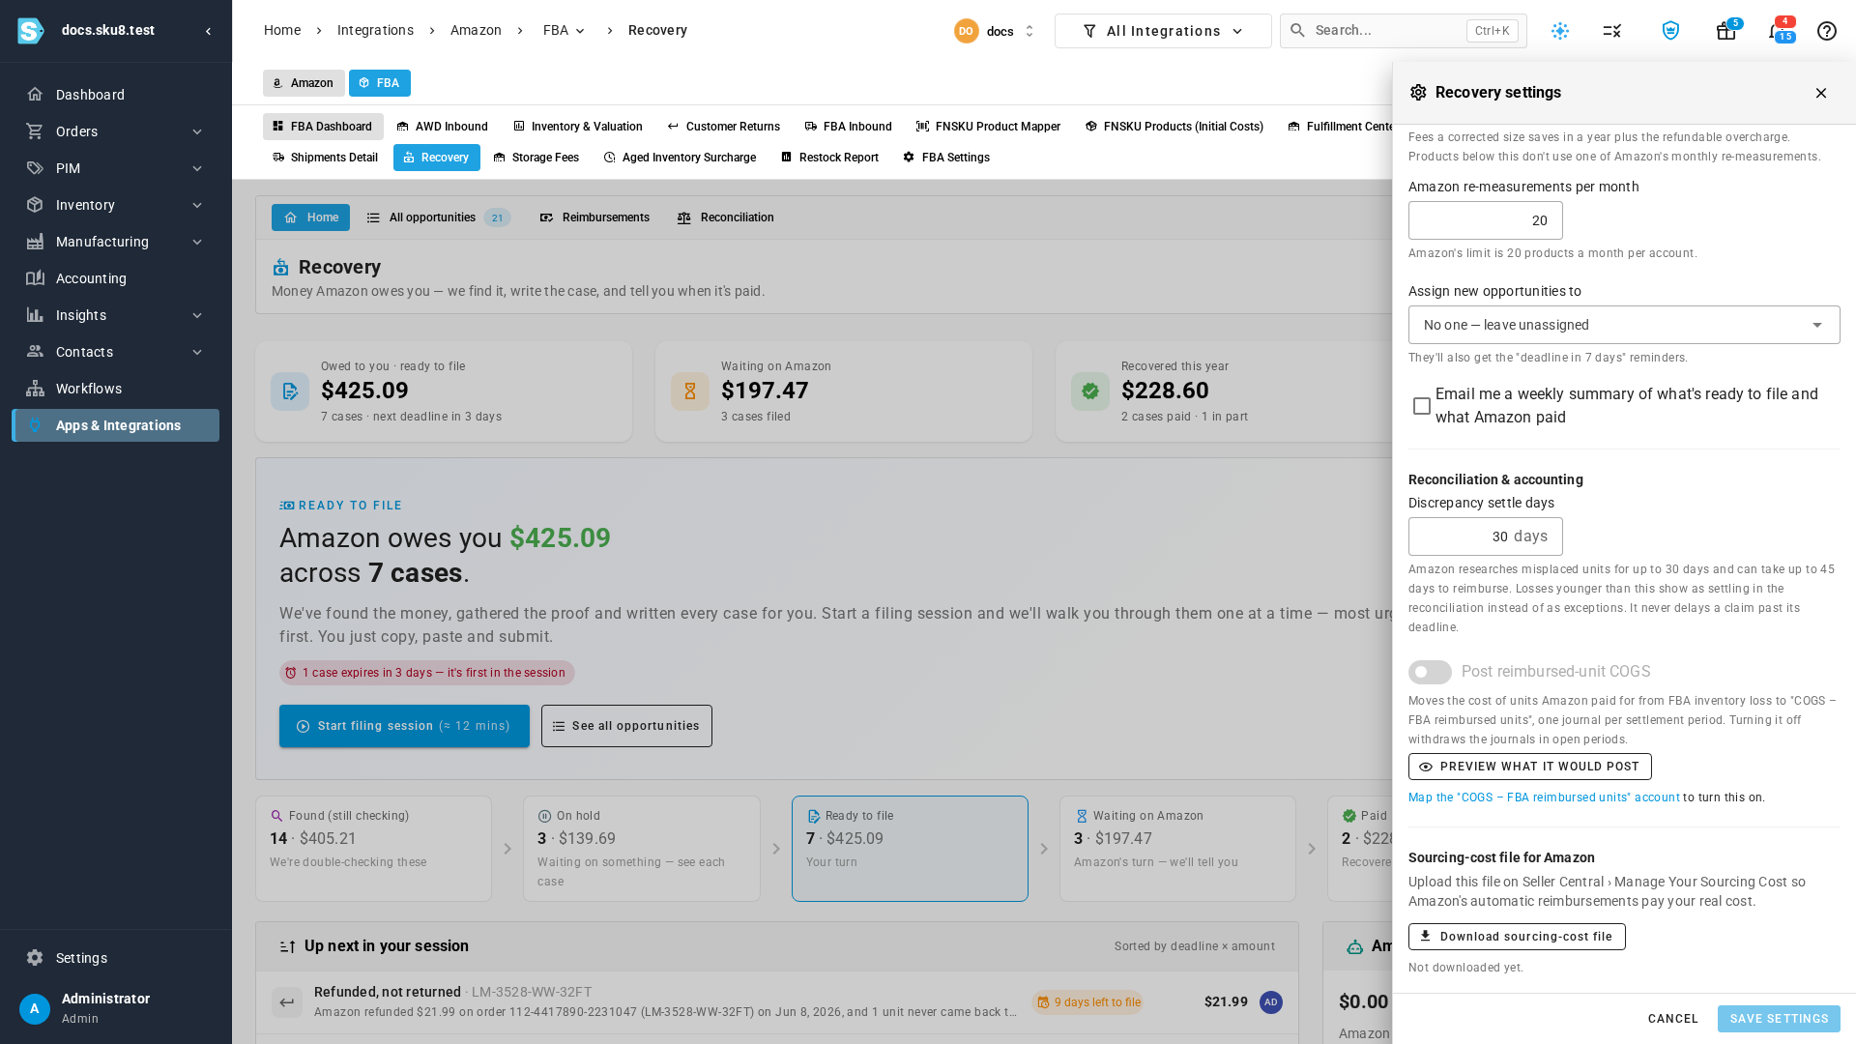Collapse sidebar with chevron beside docs.sku8.test
1856x1044 pixels.
coord(208,31)
